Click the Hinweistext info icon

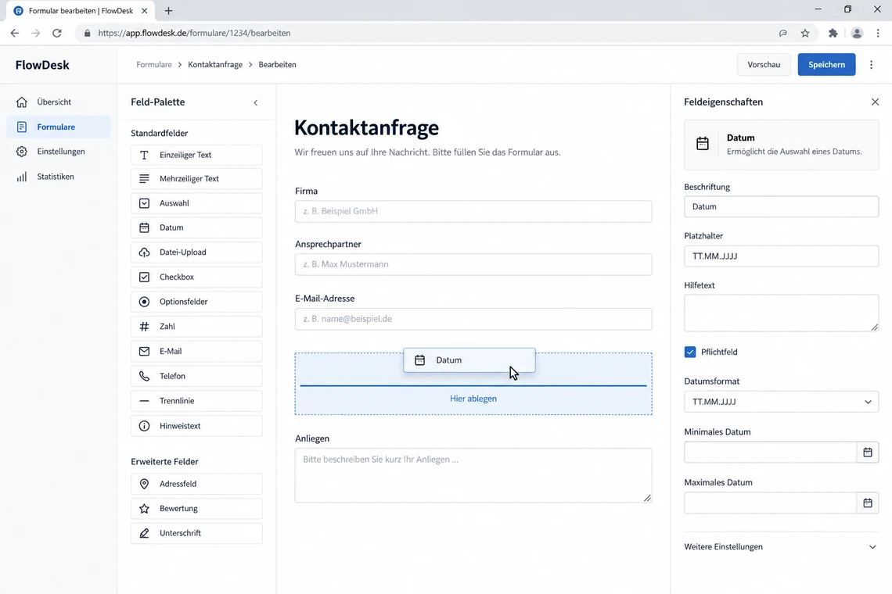[144, 426]
